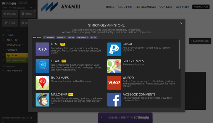Select the PayPal app icon
This screenshot has height=123, width=213.
[x=114, y=49]
